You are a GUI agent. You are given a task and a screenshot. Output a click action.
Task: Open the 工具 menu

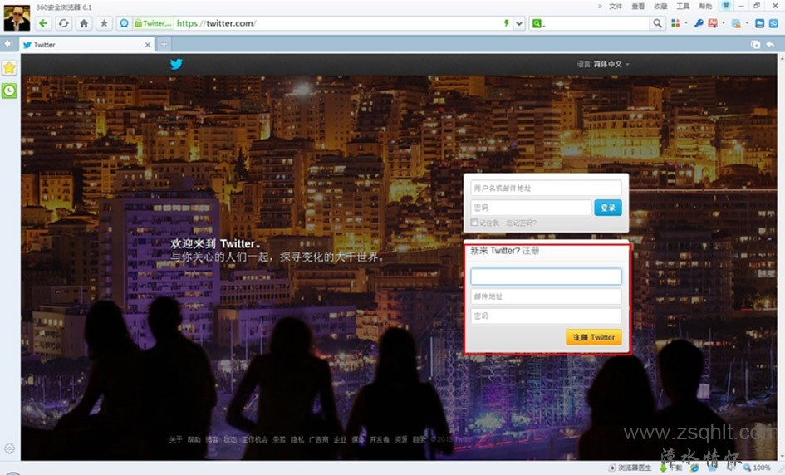coord(683,7)
